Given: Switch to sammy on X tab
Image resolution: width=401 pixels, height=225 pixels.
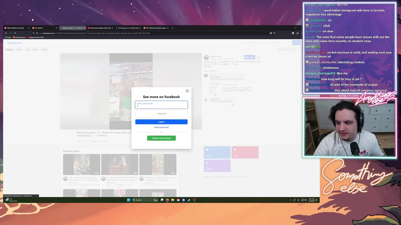Looking at the screenshot, I should tap(128, 28).
